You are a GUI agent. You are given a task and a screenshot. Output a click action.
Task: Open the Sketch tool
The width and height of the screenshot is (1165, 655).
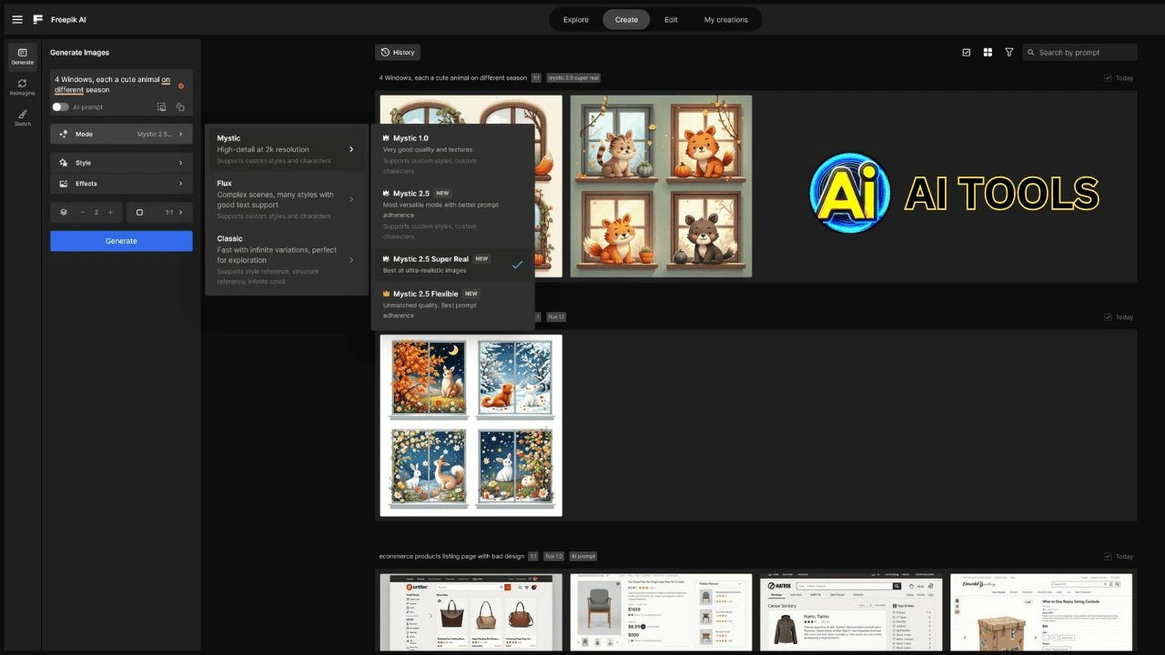[x=22, y=118]
